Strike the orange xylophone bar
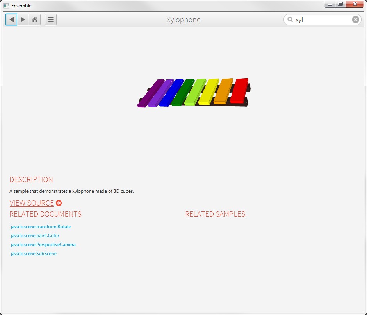 tap(223, 91)
